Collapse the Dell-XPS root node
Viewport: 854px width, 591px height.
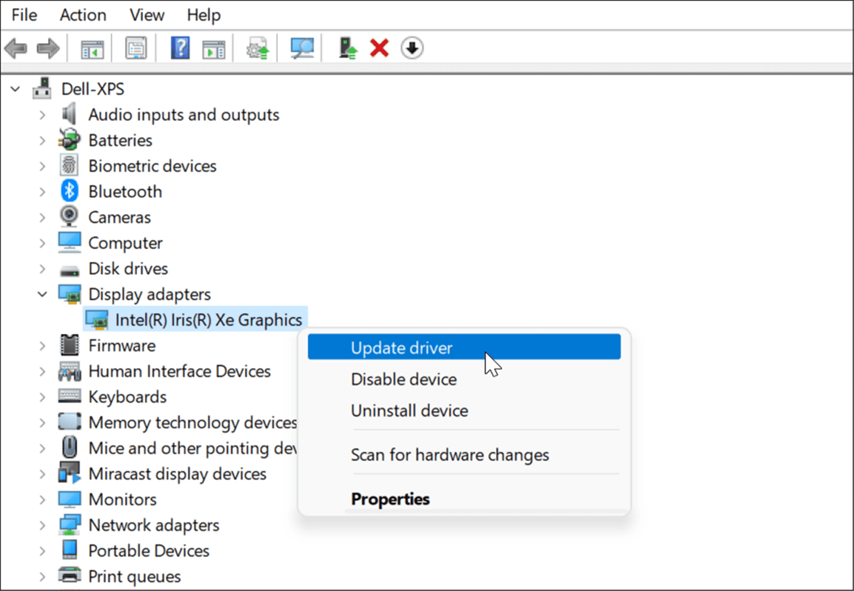pyautogui.click(x=15, y=89)
